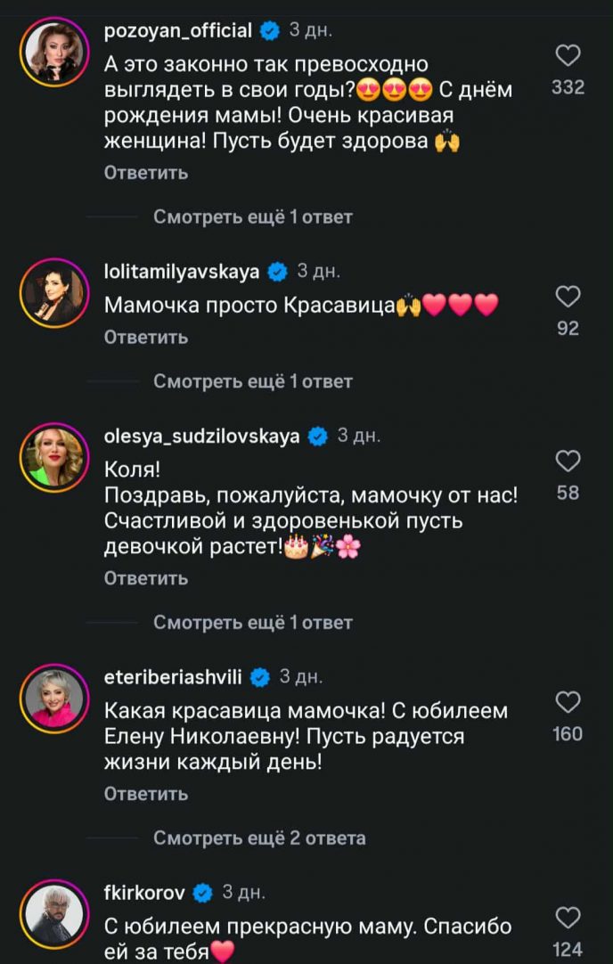This screenshot has width=613, height=964.
Task: Show 2 more replies under eteriberiashvili
Action: coord(259,838)
